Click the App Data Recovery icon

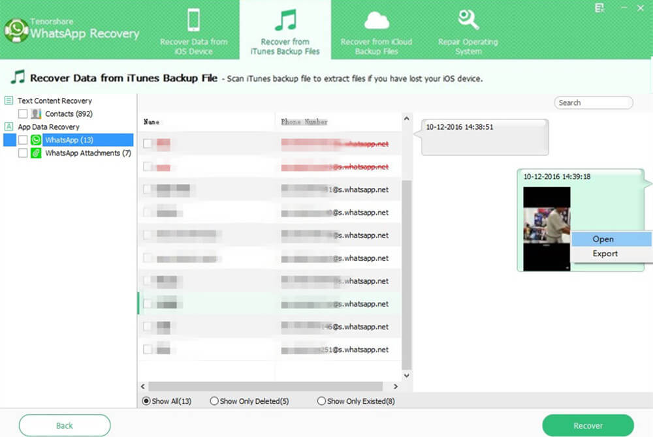pyautogui.click(x=8, y=127)
